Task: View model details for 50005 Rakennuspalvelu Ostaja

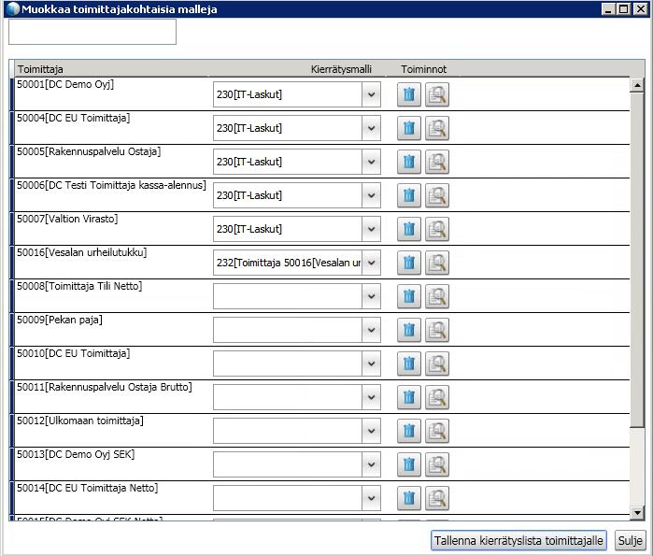Action: (x=437, y=162)
